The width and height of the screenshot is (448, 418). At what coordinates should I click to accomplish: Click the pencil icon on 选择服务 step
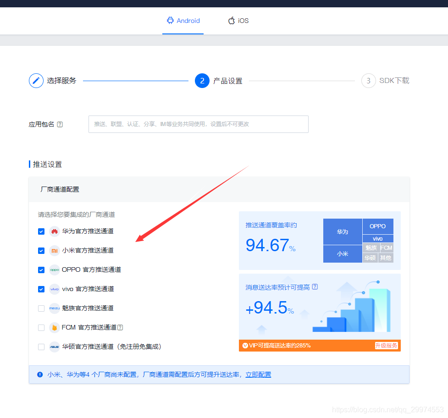[x=36, y=80]
